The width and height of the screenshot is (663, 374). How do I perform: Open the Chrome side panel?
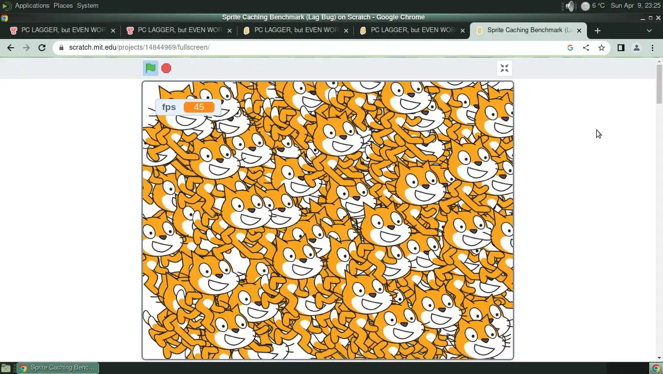(621, 48)
